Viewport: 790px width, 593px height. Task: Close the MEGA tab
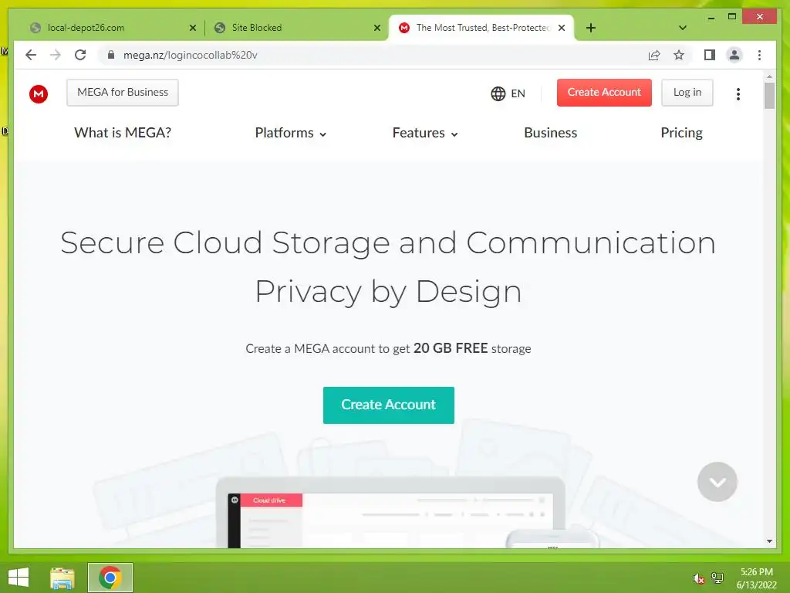[x=562, y=28]
